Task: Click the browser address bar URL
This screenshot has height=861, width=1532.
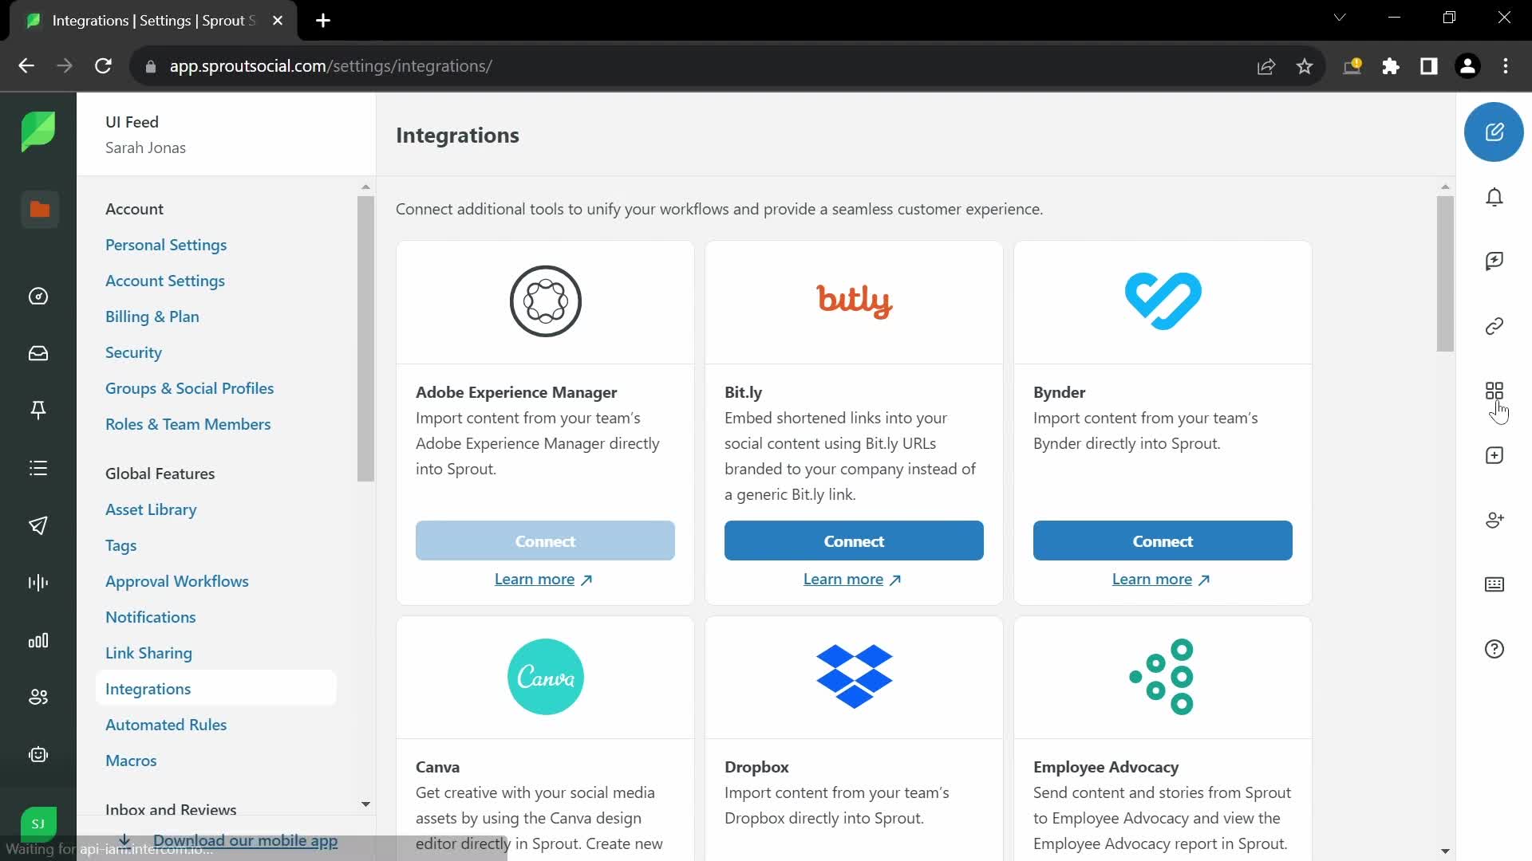Action: pos(330,65)
